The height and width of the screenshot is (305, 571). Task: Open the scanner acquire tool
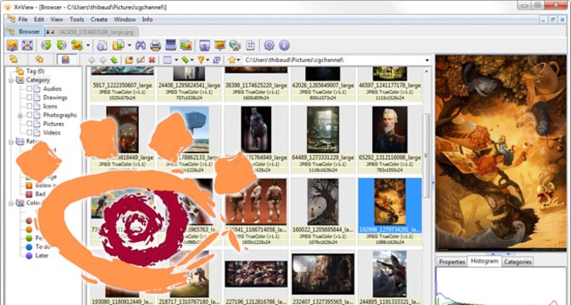171,45
